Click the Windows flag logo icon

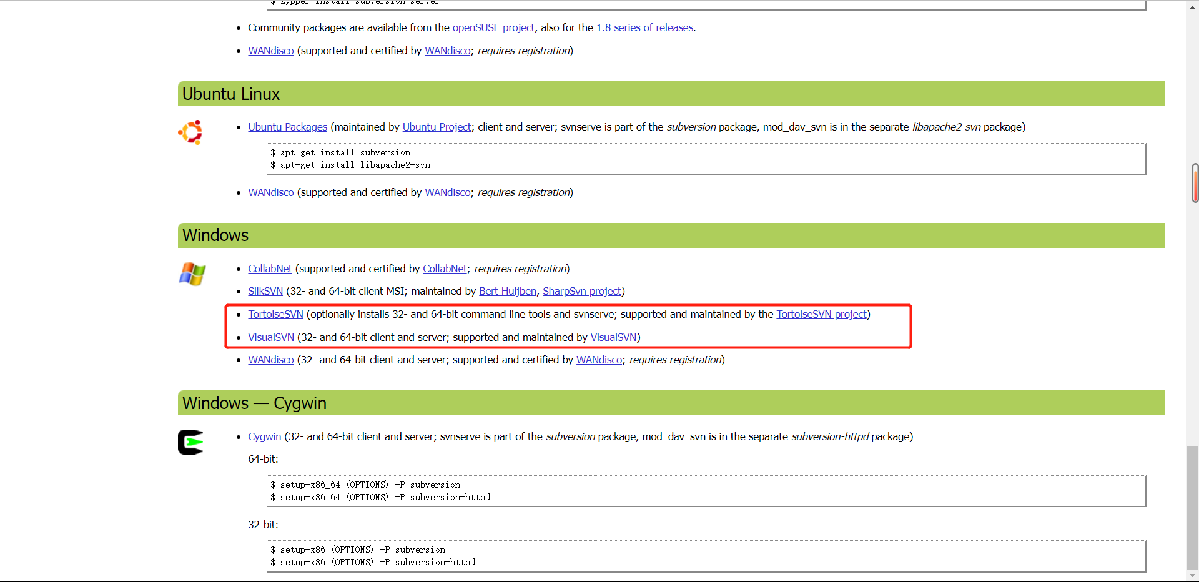coord(192,274)
